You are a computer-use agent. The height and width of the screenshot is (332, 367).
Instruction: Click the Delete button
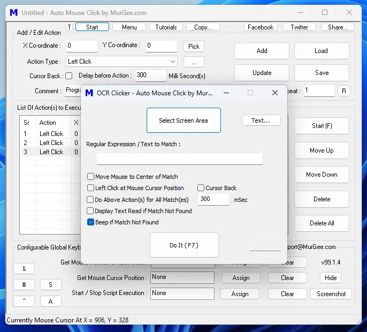point(322,199)
